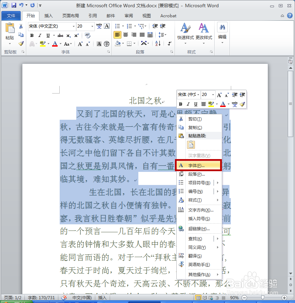Open the font size dropdown
Image resolution: width=295 pixels, height=303 pixels.
92,26
